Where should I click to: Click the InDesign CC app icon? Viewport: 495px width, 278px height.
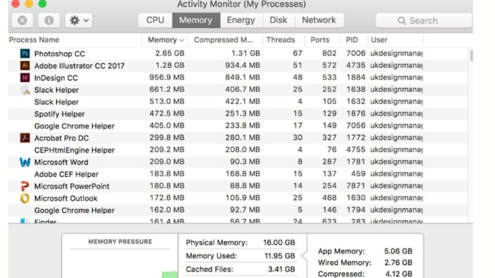(25, 77)
